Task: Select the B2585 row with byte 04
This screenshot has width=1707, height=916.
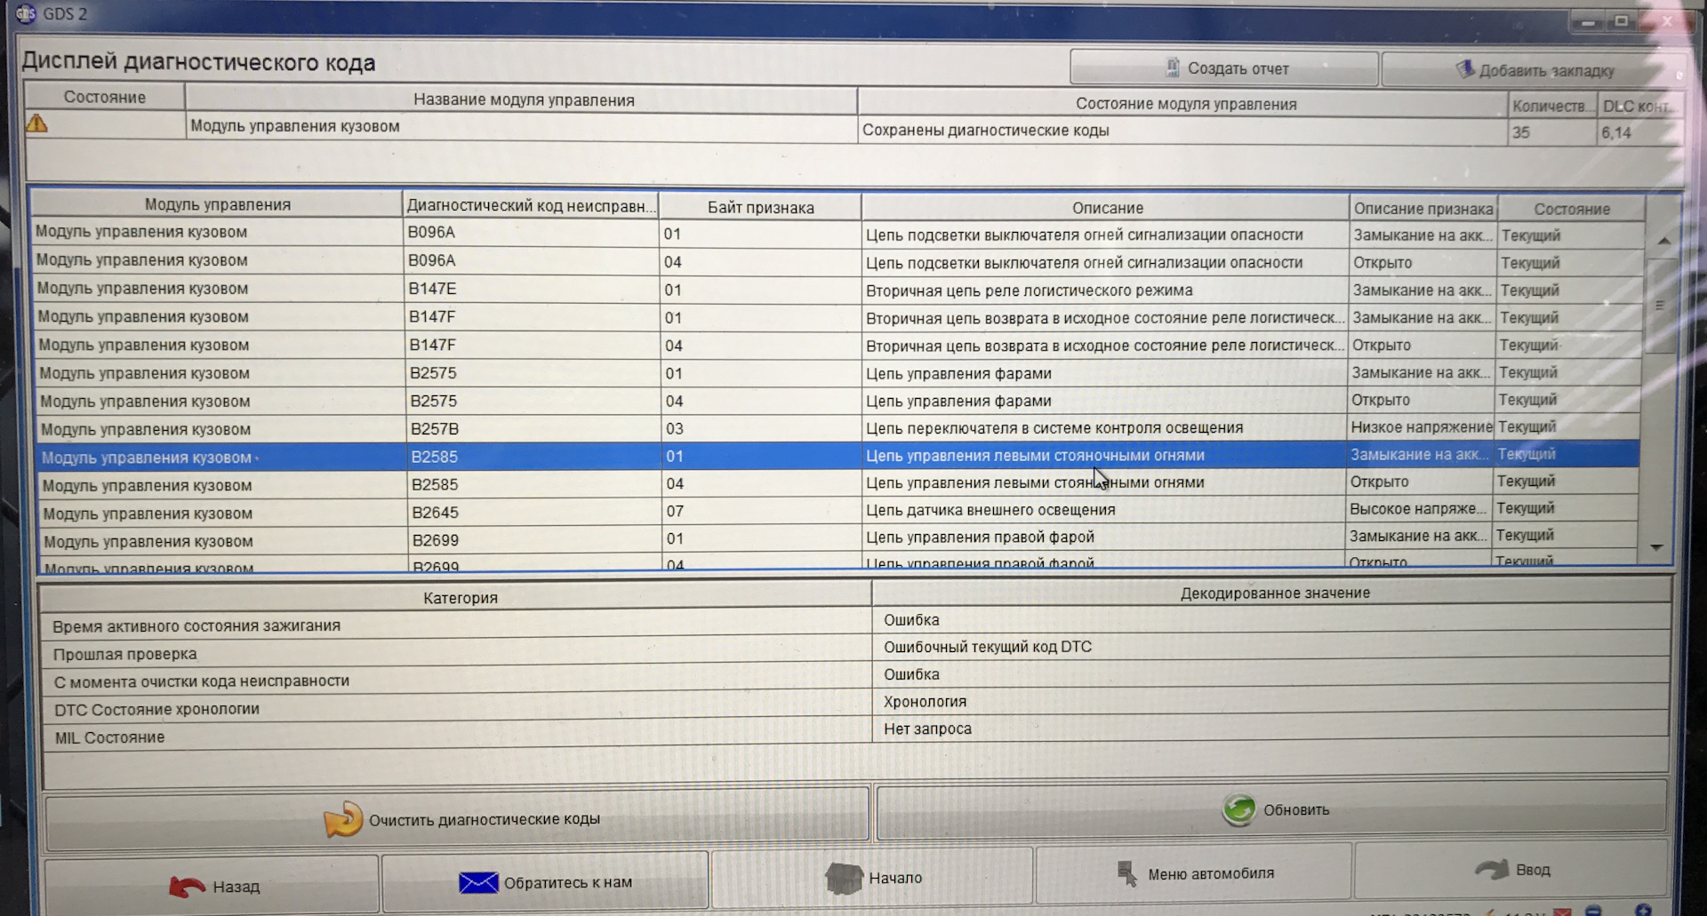Action: (x=838, y=483)
